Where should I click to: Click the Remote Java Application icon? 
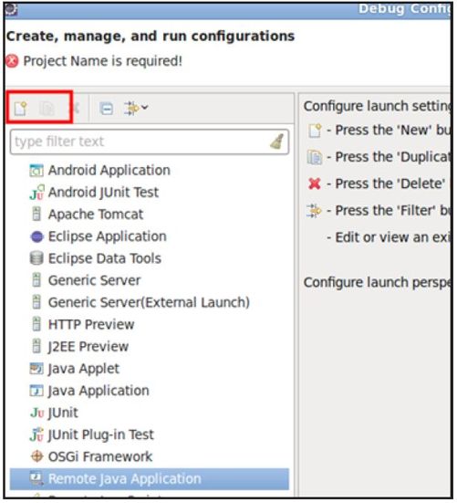point(36,478)
